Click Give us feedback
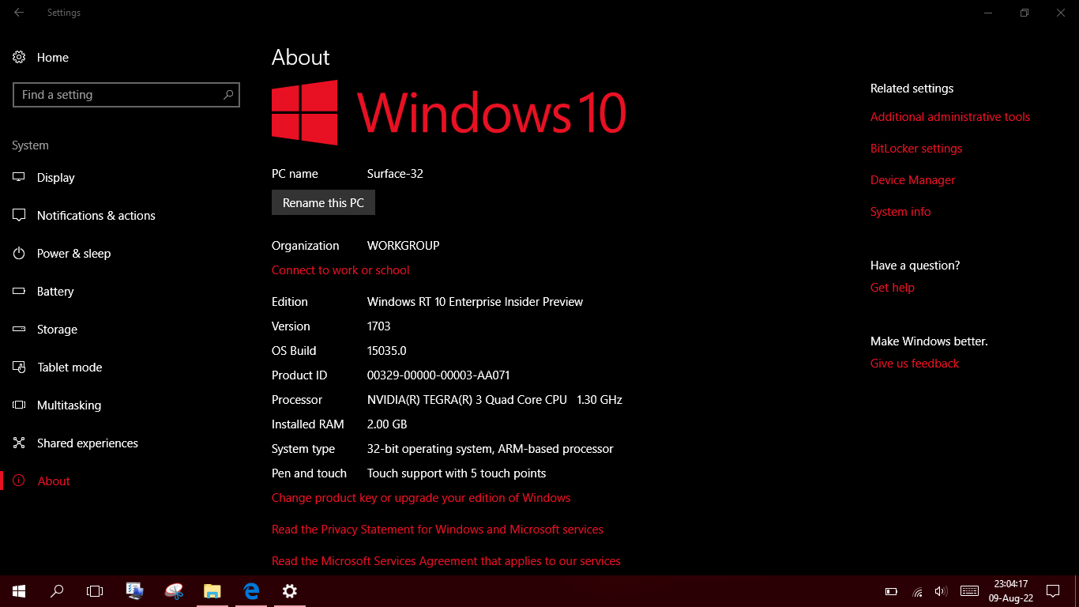The width and height of the screenshot is (1079, 607). 914,363
